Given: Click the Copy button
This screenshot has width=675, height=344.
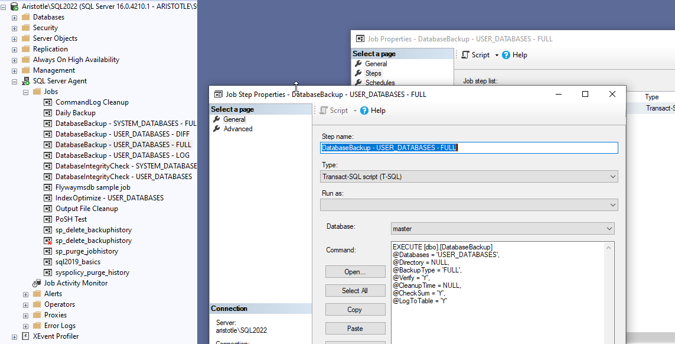Looking at the screenshot, I should coord(355,310).
